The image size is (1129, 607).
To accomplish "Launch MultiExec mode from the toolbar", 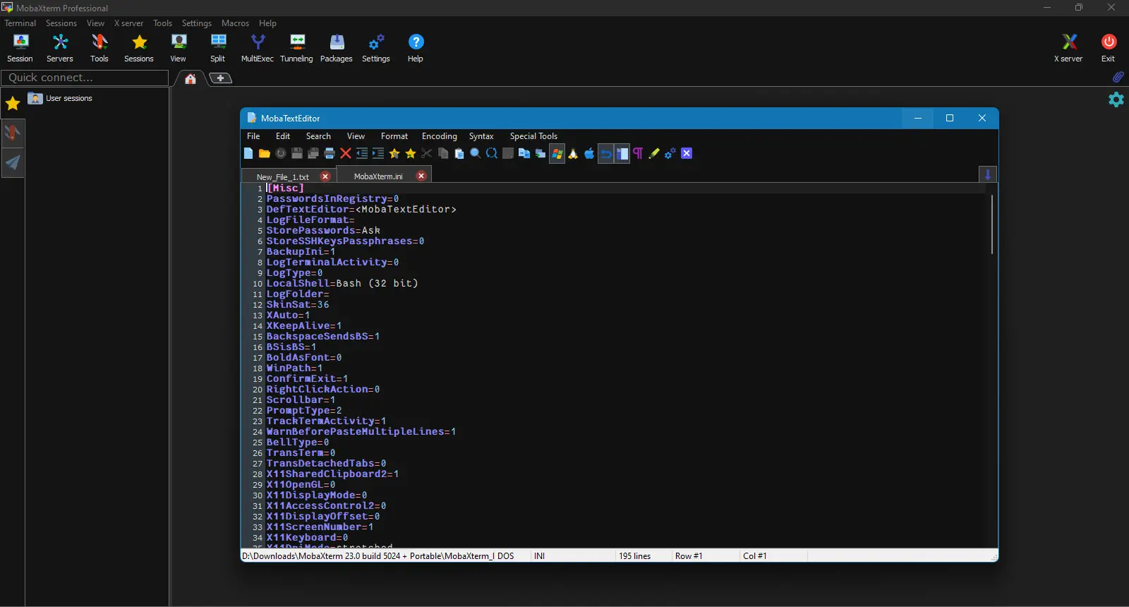I will [x=258, y=48].
